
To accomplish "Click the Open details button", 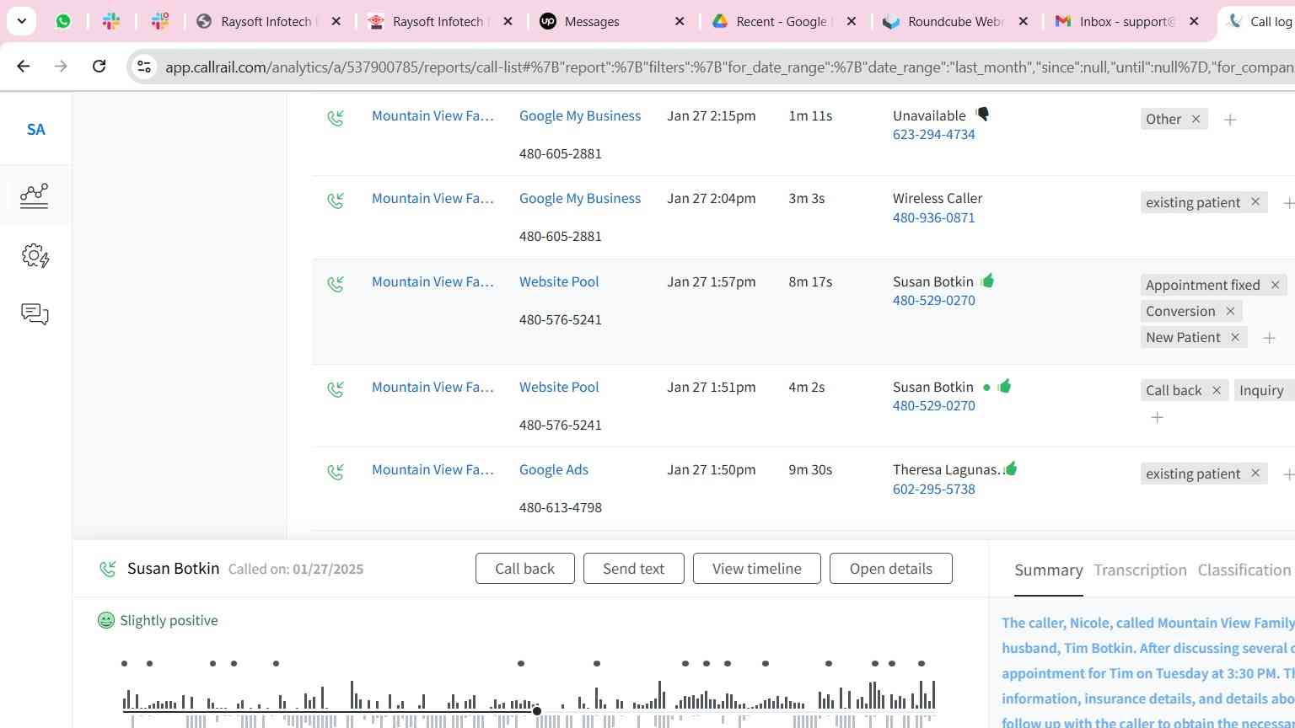I will 891,569.
